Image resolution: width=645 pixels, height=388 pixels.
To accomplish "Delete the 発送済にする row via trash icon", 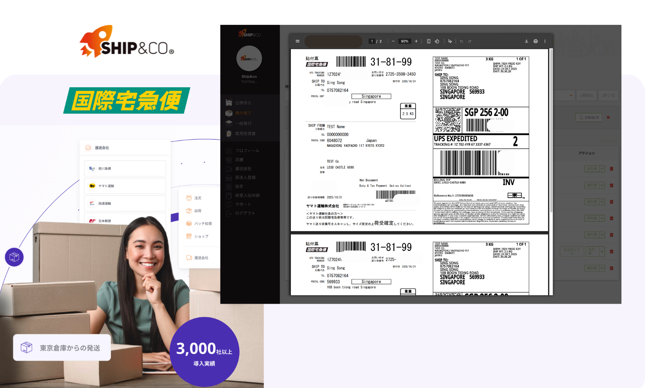I will [612, 251].
